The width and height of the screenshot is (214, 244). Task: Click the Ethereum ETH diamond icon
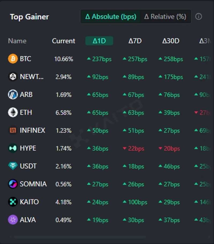click(x=13, y=112)
